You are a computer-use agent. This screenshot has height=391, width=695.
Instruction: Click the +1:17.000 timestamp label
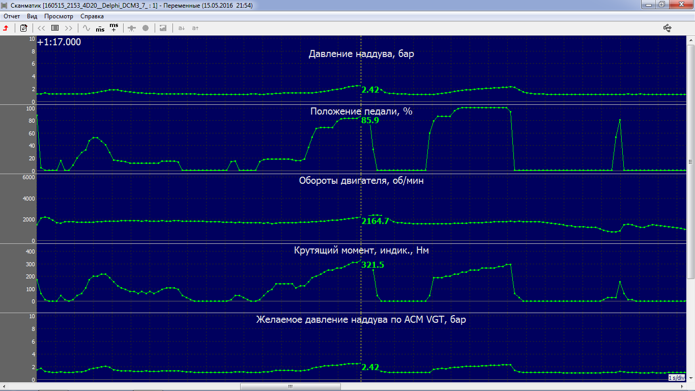coord(59,42)
